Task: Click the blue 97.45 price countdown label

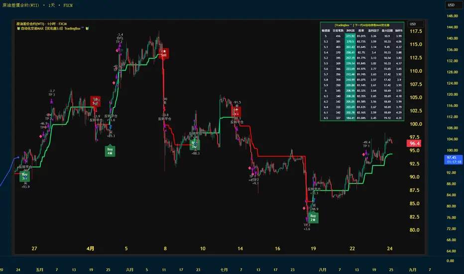Action: [454, 159]
